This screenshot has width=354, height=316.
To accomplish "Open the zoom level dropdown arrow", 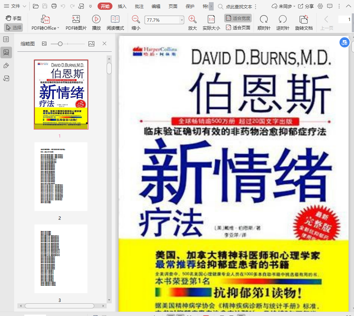I will coord(182,20).
